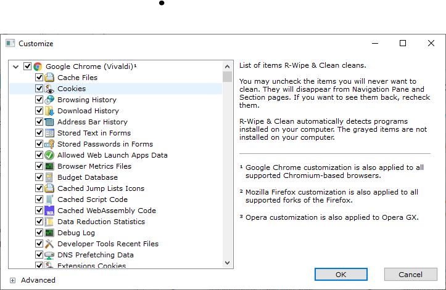The image size is (446, 290).
Task: Click the Cookies spy icon
Action: click(49, 89)
